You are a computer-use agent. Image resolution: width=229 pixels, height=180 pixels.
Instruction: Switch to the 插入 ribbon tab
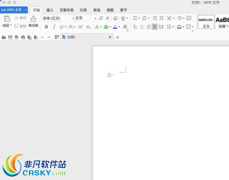click(x=50, y=10)
